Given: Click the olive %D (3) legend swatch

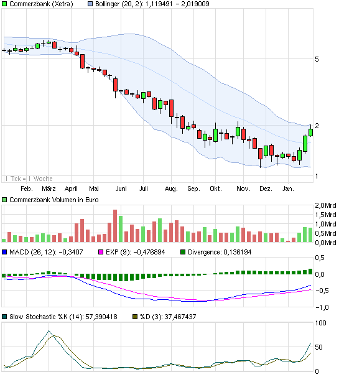Looking at the screenshot, I should pos(135,317).
